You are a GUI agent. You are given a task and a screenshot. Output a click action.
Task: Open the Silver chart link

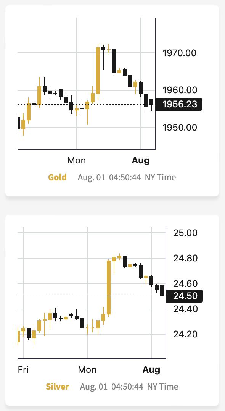57,387
